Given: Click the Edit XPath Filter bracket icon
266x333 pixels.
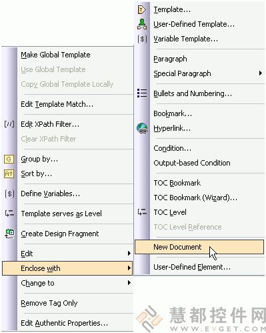Looking at the screenshot, I should point(9,124).
